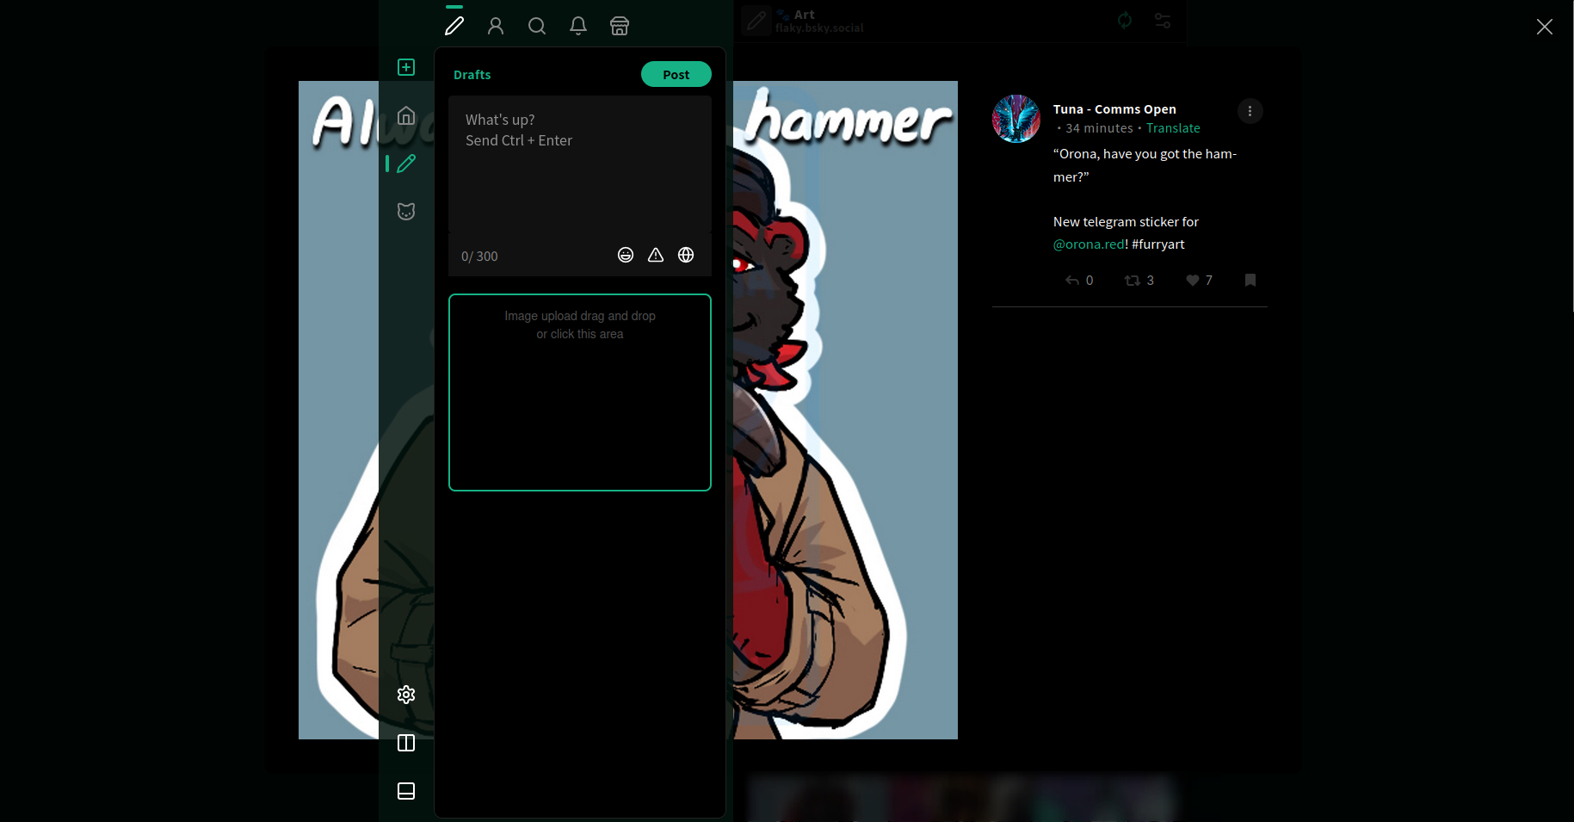Image resolution: width=1574 pixels, height=822 pixels.
Task: Open the profile icon in top toolbar
Action: tap(496, 25)
